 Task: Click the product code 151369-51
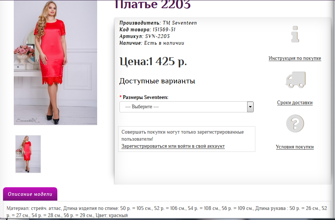164,29
